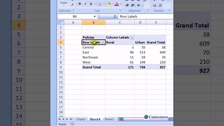The image size is (224, 126).
Task: Select the cell with value 756
Action: click(x=140, y=67)
